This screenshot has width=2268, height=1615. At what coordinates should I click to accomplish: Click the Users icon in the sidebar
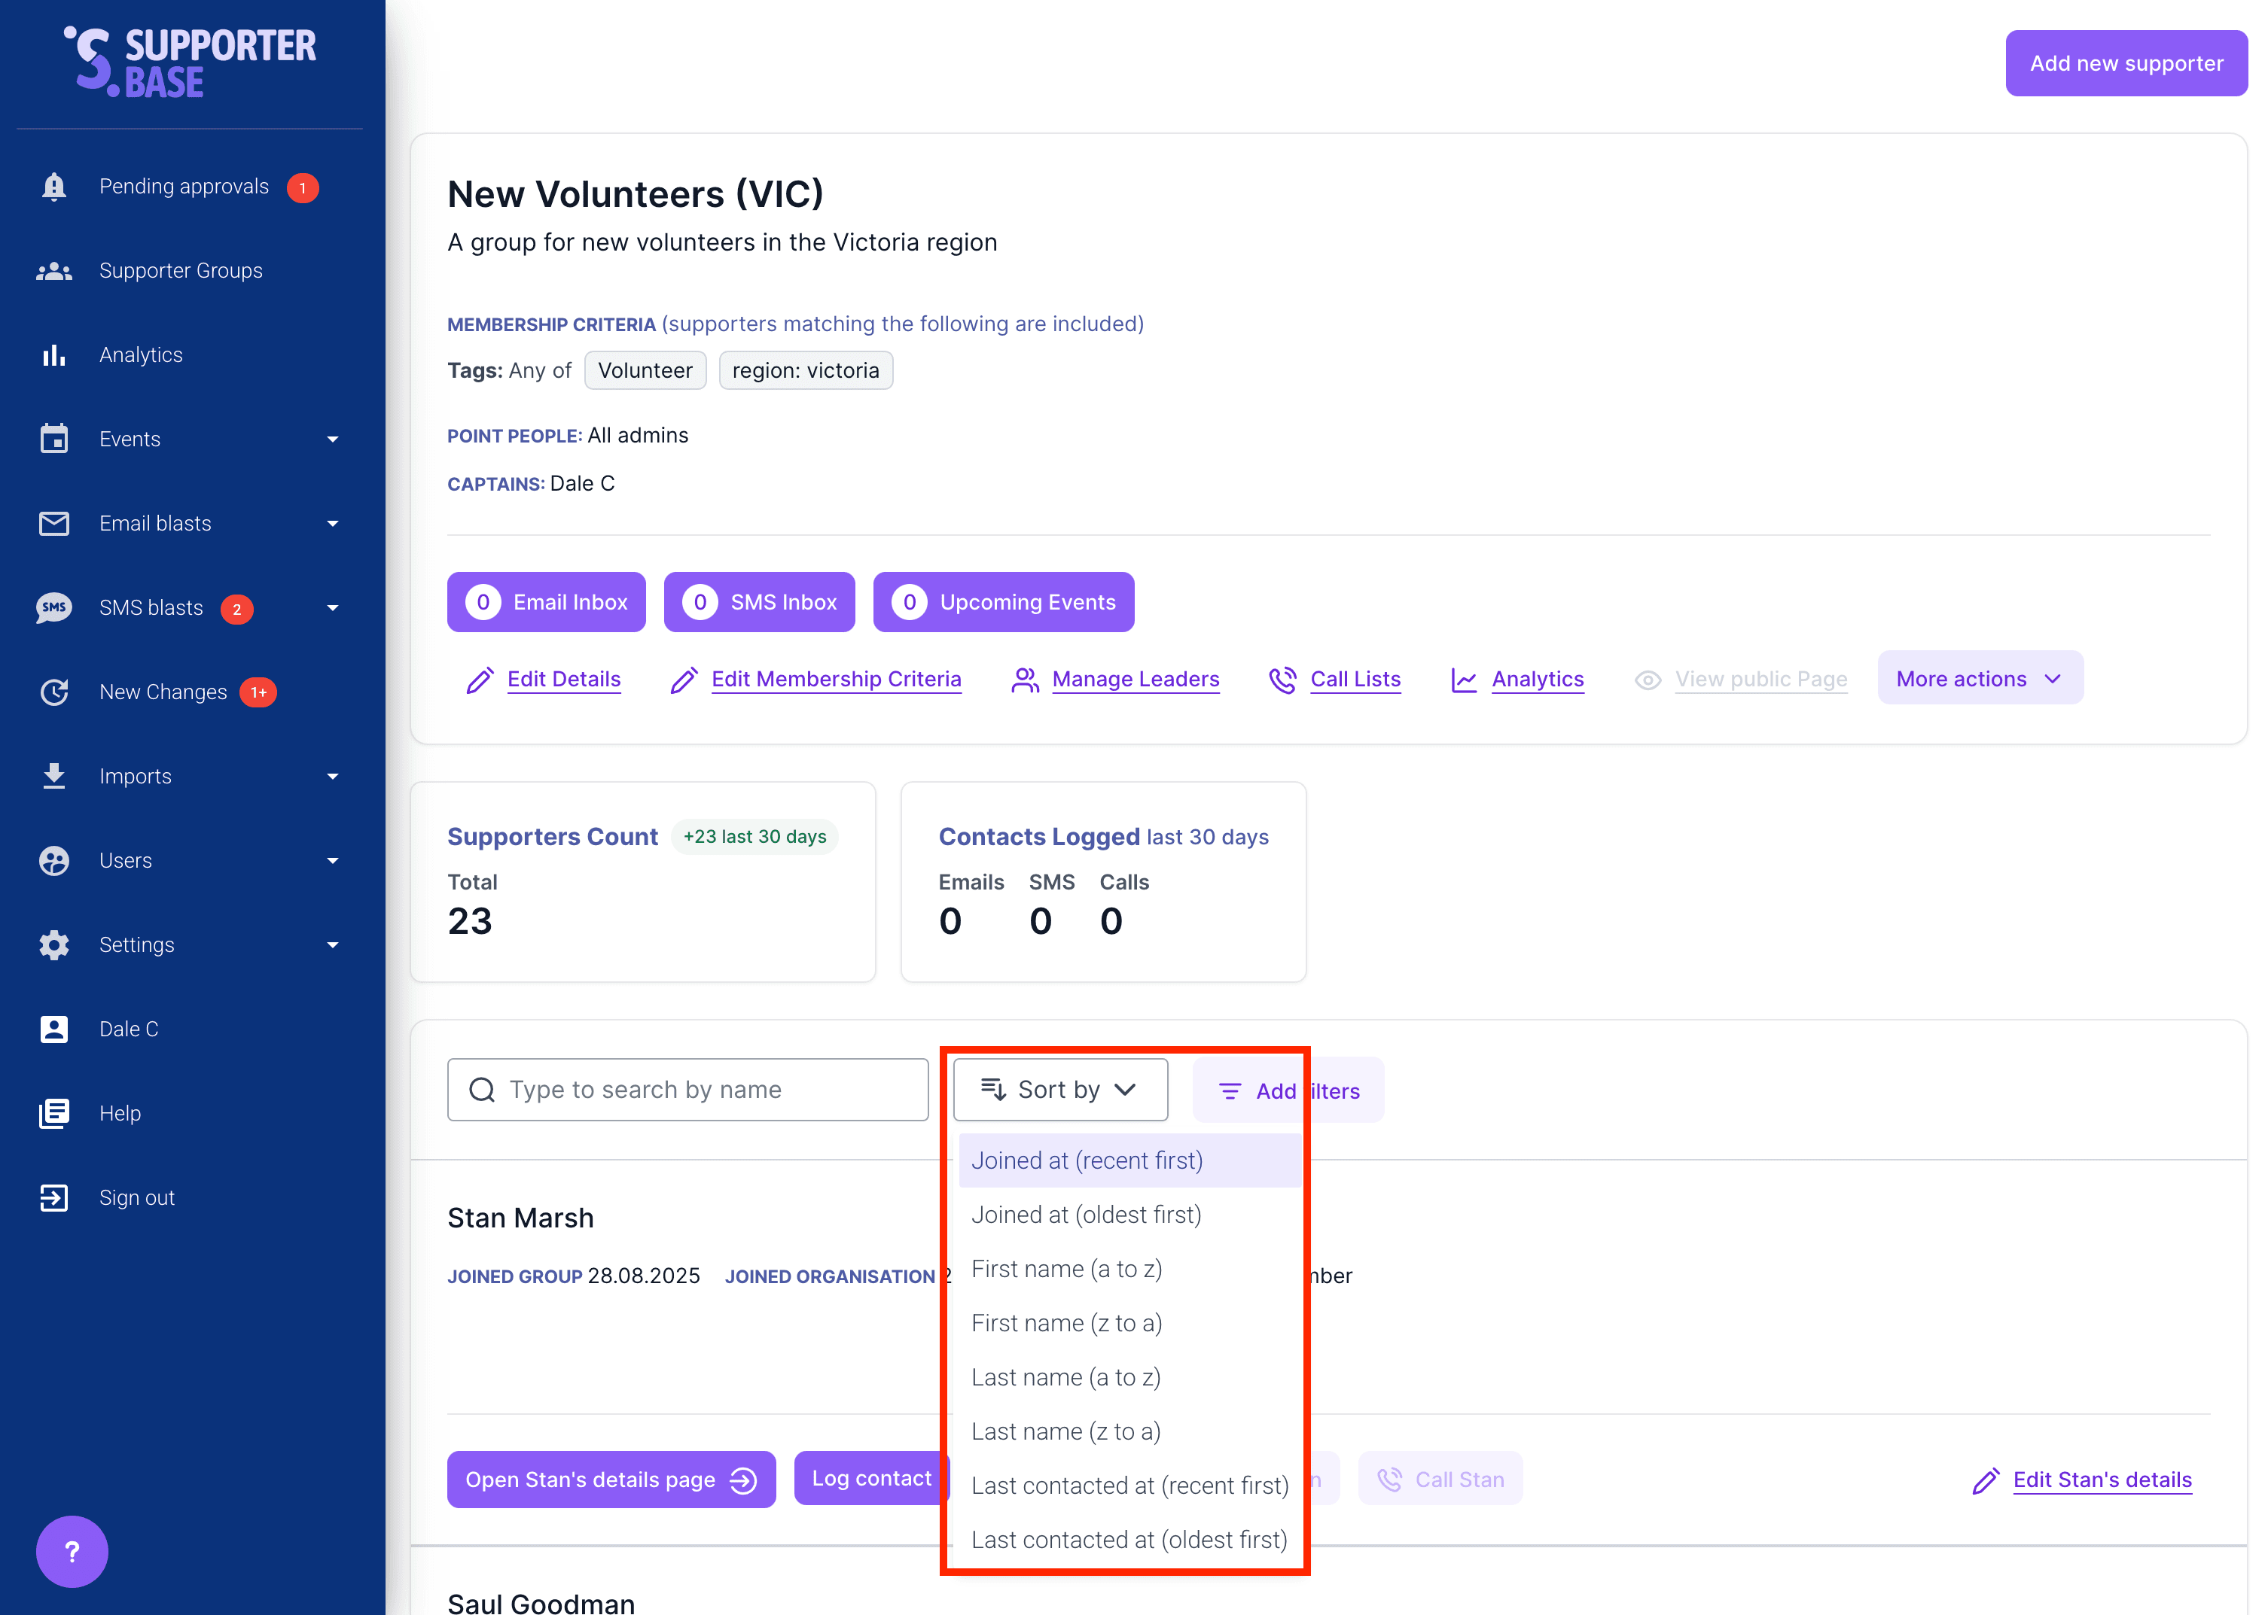pos(53,860)
